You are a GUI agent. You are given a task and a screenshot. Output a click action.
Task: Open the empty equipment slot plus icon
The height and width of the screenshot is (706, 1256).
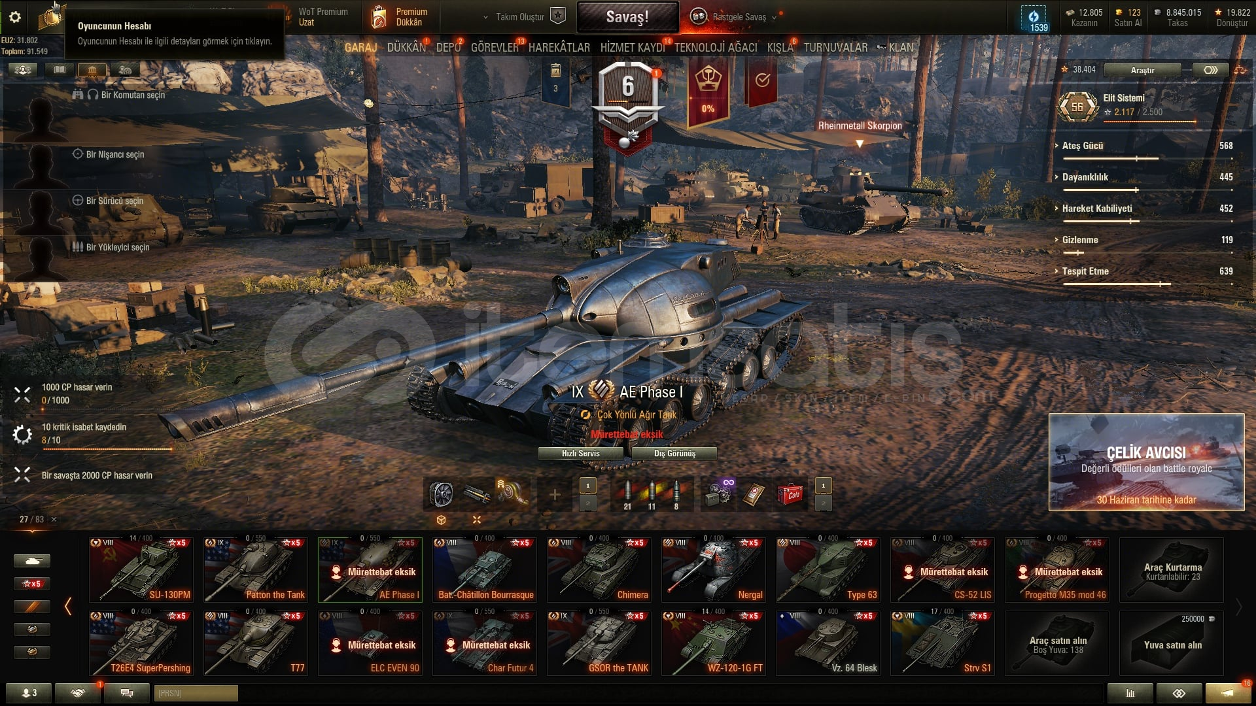point(554,494)
